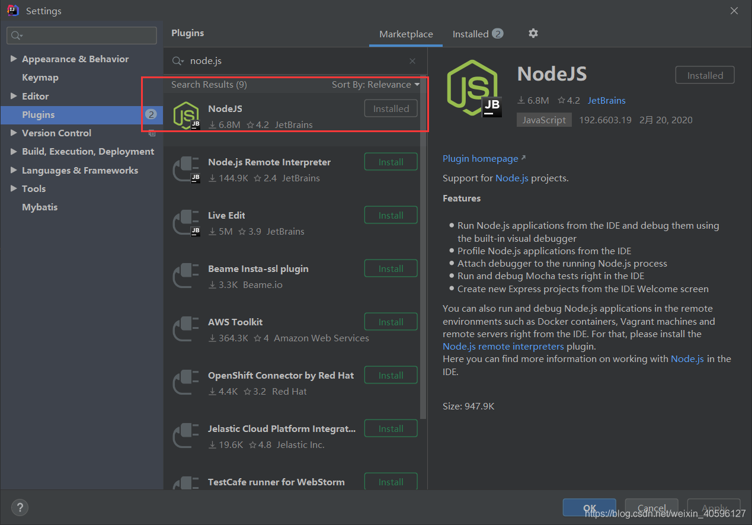Expand Build, Execution, Deployment node
Viewport: 752px width, 525px height.
(14, 152)
